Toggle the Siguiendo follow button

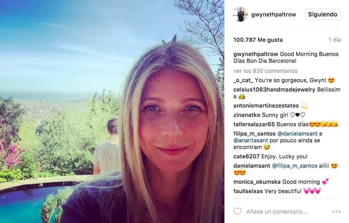point(322,14)
